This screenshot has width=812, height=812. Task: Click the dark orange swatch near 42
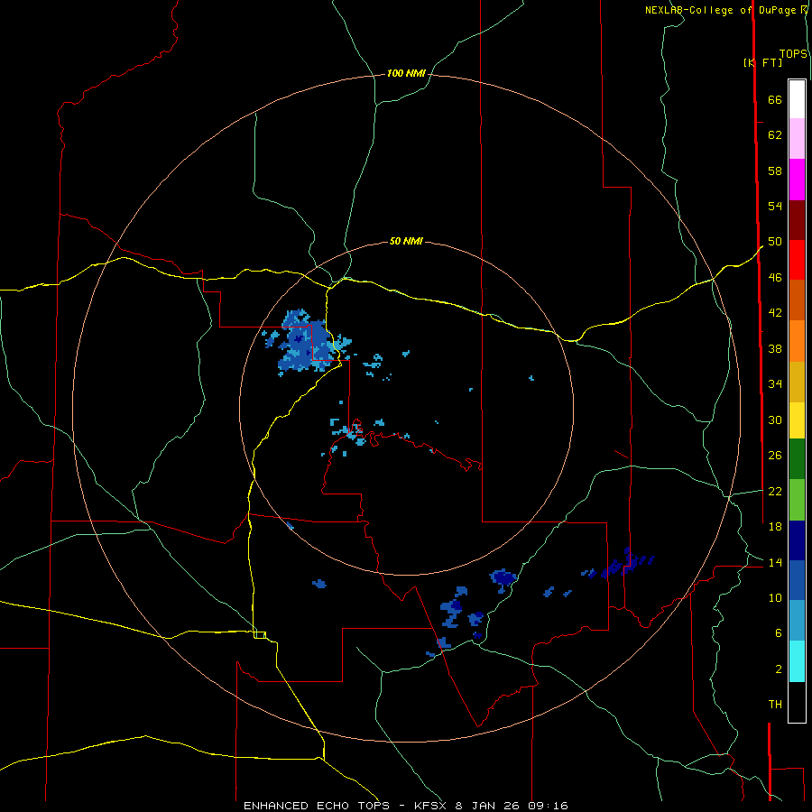[797, 300]
